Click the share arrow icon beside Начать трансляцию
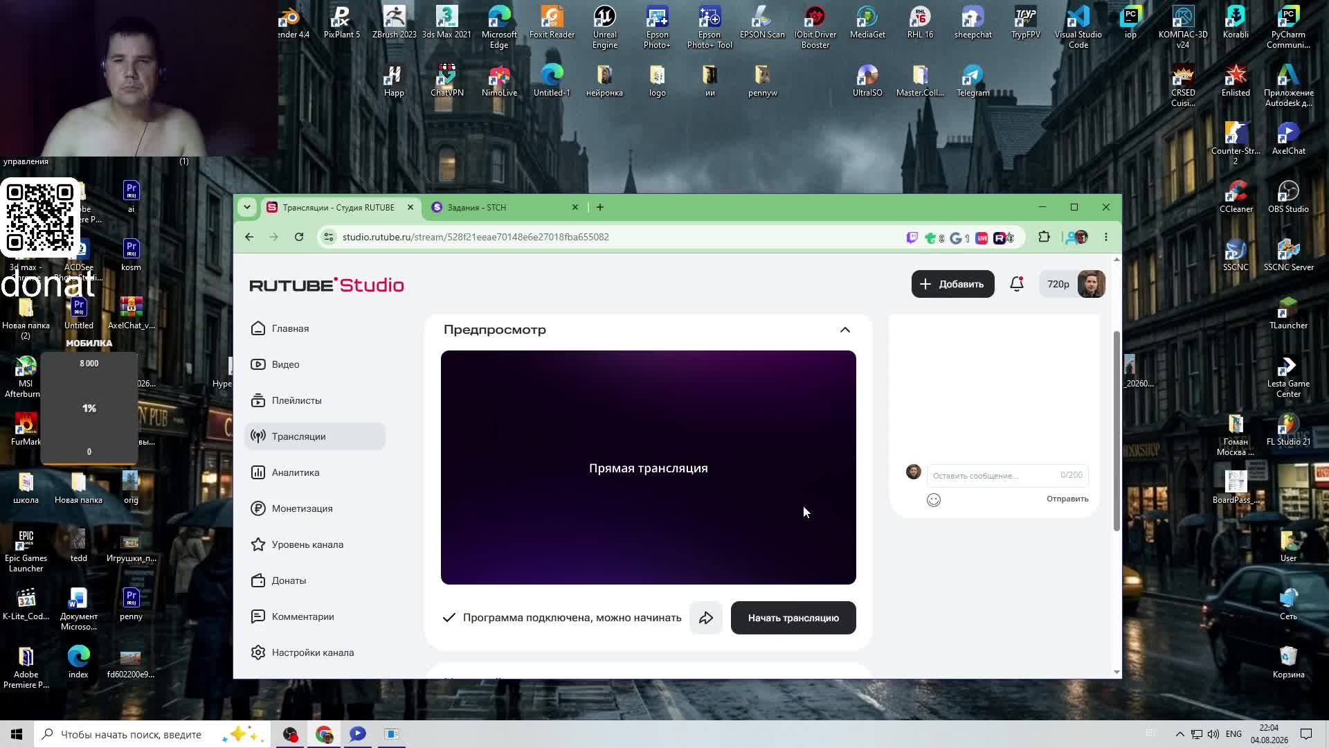Image resolution: width=1329 pixels, height=748 pixels. [x=706, y=618]
